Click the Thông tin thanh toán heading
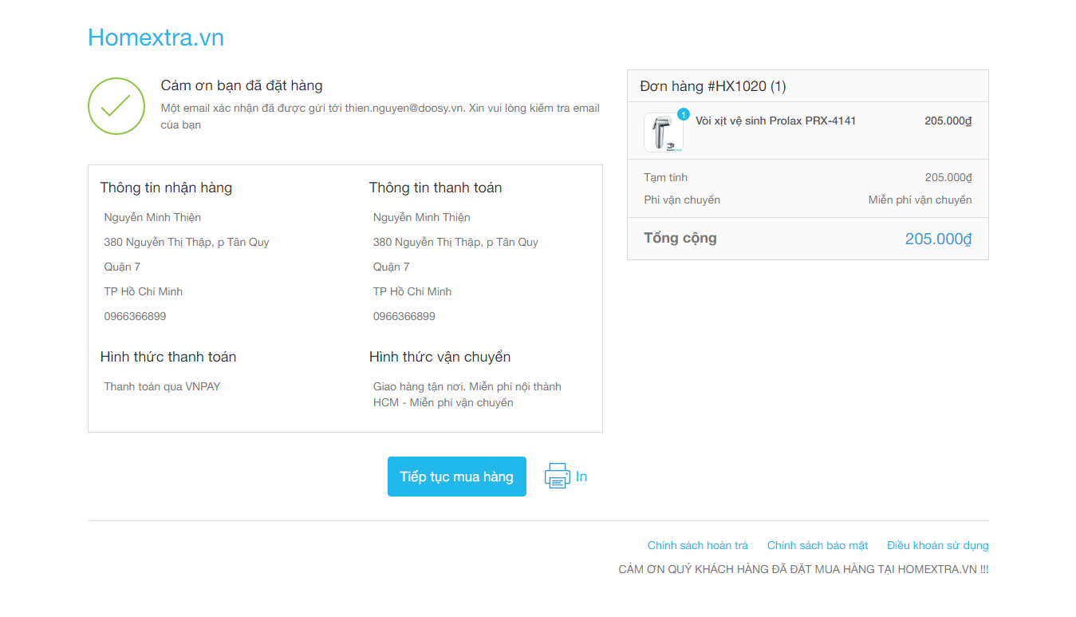This screenshot has width=1076, height=617. (436, 188)
